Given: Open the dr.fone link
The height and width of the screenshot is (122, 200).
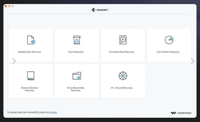Looking at the screenshot, I should click(53, 112).
